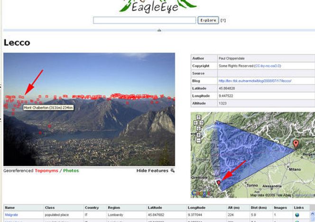
Task: Click the Name column header
Action: point(9,208)
